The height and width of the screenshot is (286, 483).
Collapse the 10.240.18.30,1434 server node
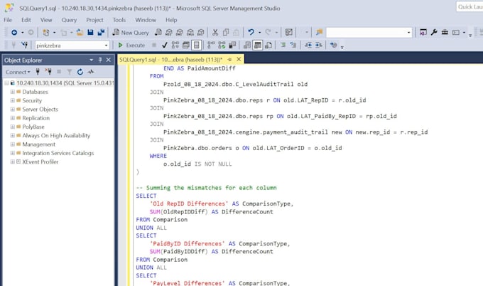click(6, 83)
